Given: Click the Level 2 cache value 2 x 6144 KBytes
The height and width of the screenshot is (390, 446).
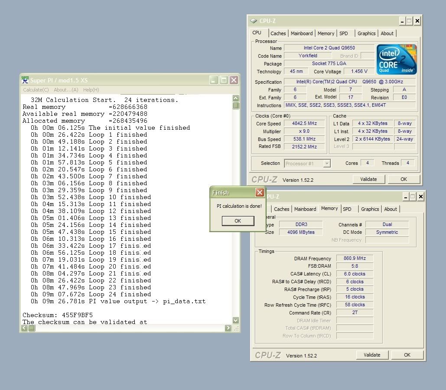Looking at the screenshot, I should click(x=373, y=139).
